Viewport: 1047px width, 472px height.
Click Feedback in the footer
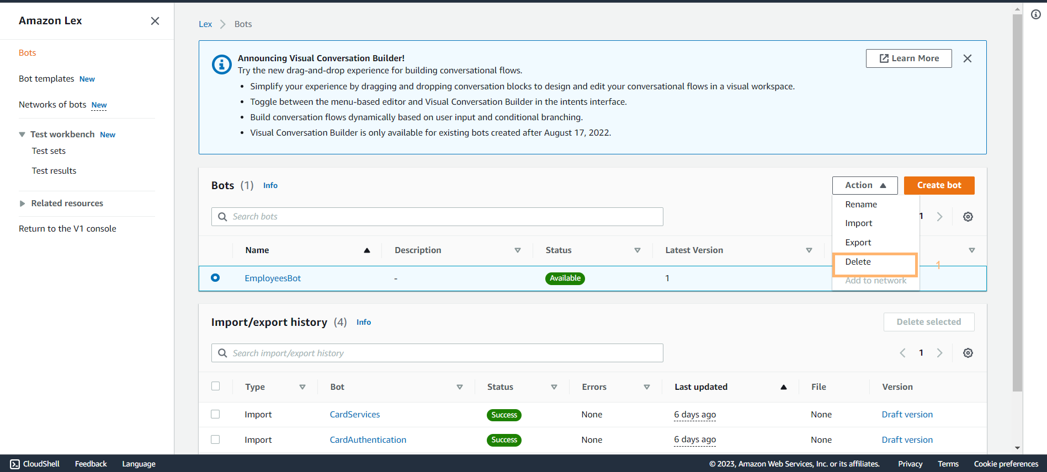91,464
